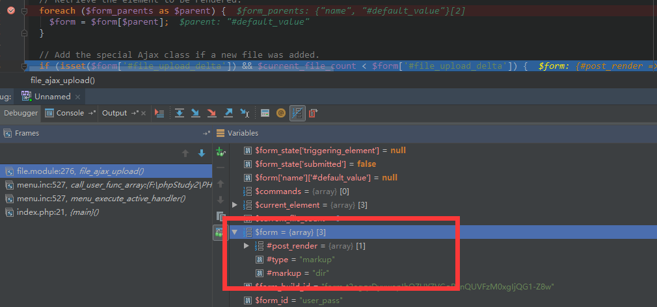657x307 pixels.
Task: Select the index.php:21 {main}() frame
Action: [60, 212]
